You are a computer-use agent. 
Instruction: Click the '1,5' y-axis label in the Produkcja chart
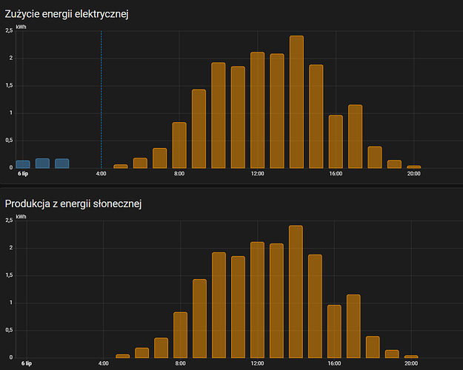[9, 275]
